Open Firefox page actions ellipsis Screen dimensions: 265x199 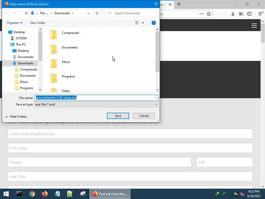point(201,14)
